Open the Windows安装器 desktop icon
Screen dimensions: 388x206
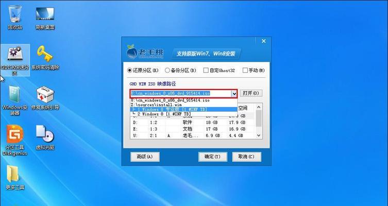(15, 100)
